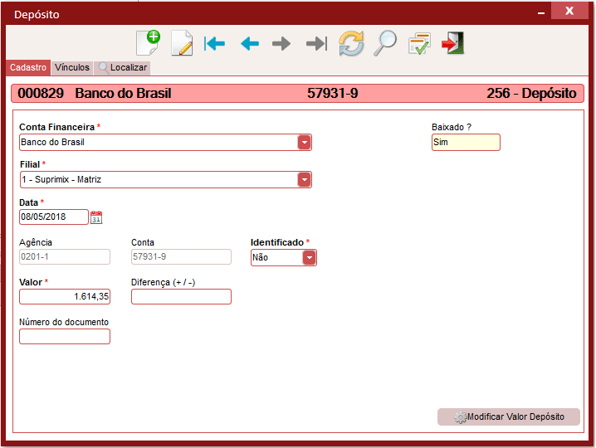The image size is (596, 448).
Task: Expand the Conta Financeira dropdown arrow
Action: 304,143
